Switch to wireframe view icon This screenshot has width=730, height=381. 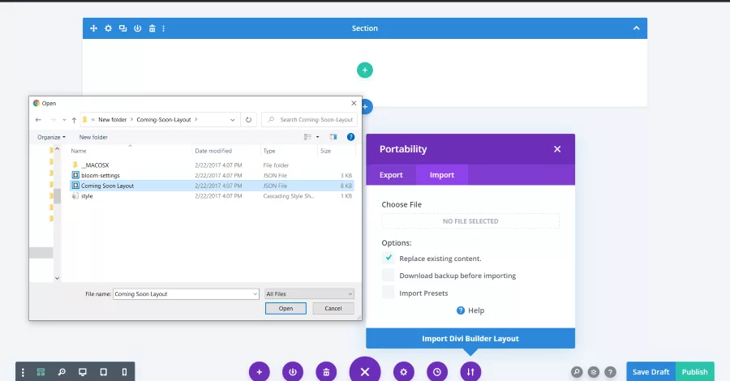click(41, 372)
